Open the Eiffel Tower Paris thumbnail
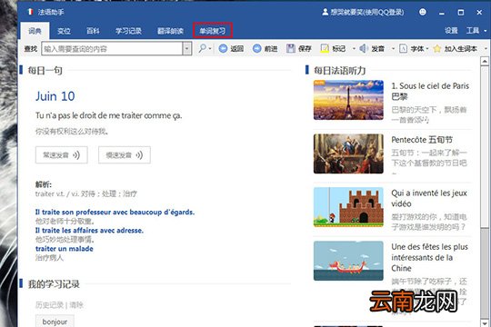This screenshot has height=327, width=491. coord(348,100)
